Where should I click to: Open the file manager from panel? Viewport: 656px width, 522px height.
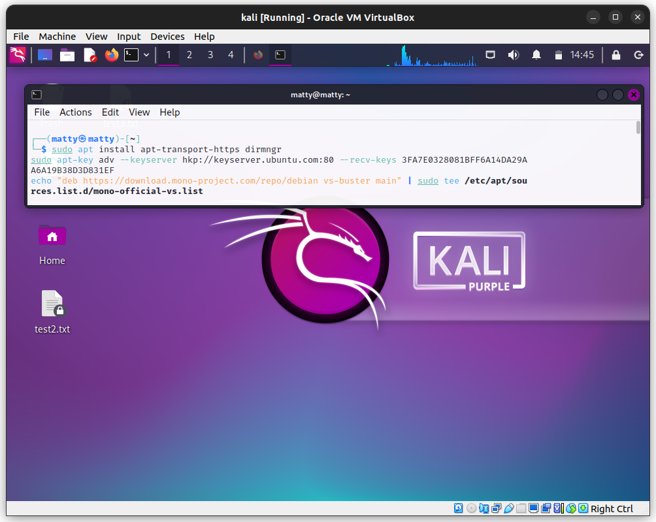[67, 55]
